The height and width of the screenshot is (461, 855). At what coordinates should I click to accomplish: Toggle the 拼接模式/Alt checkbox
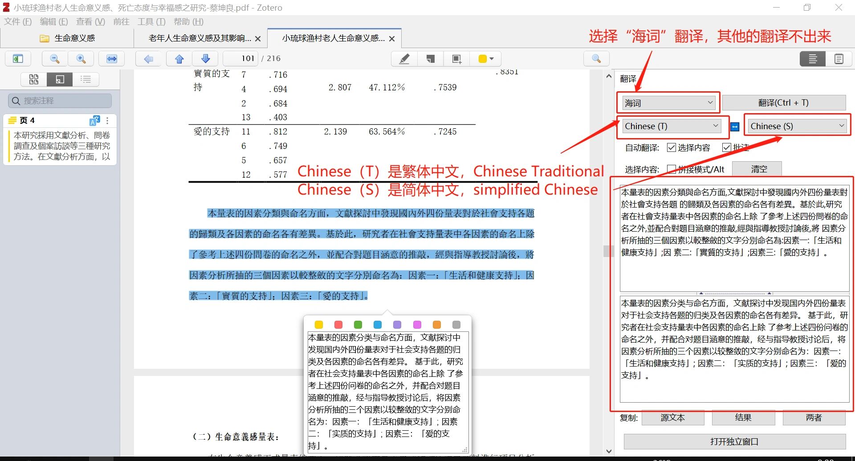(x=672, y=169)
